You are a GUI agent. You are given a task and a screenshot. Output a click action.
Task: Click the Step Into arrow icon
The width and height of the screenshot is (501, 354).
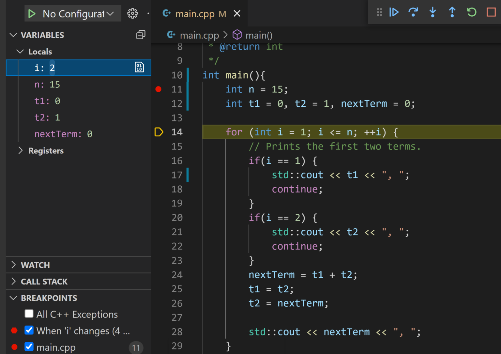click(x=433, y=12)
